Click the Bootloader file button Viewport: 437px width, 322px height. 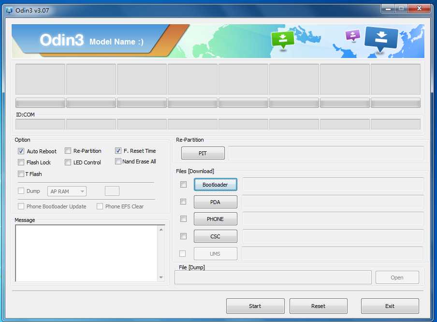pyautogui.click(x=216, y=185)
